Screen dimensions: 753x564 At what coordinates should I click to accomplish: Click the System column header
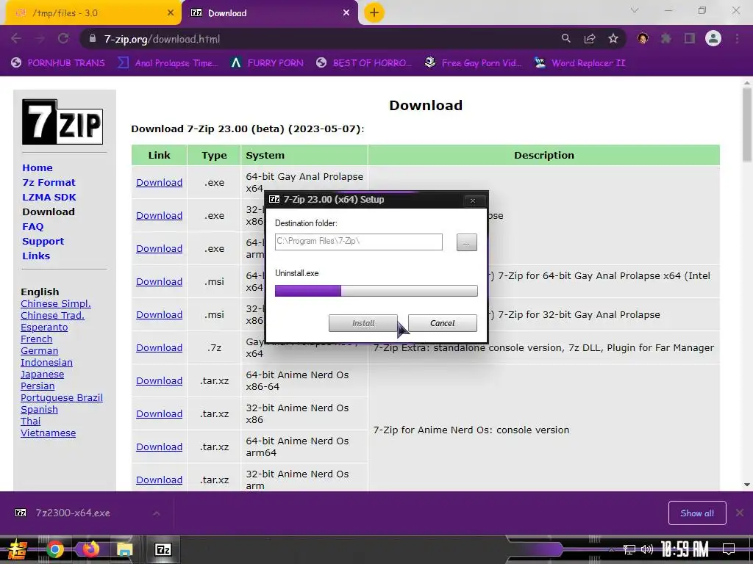(304, 156)
